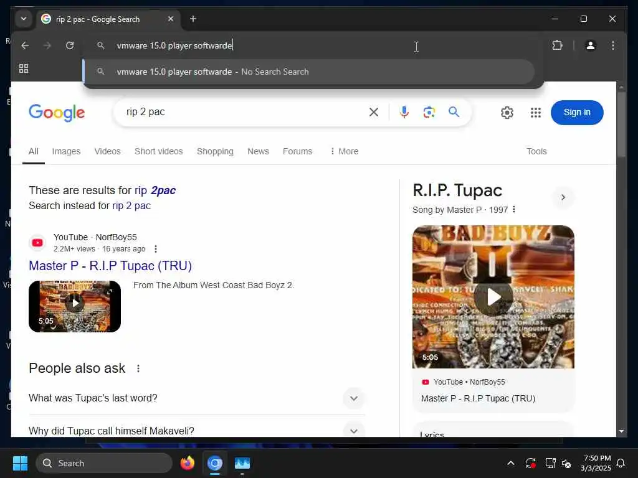638x478 pixels.
Task: Search by image with Google Lens
Action: (x=429, y=112)
